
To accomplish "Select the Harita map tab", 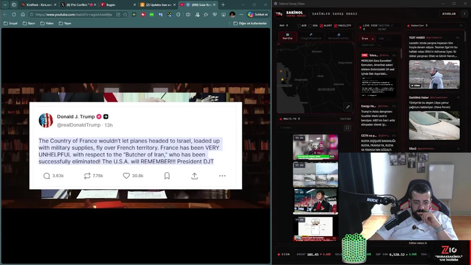I will click(x=287, y=36).
